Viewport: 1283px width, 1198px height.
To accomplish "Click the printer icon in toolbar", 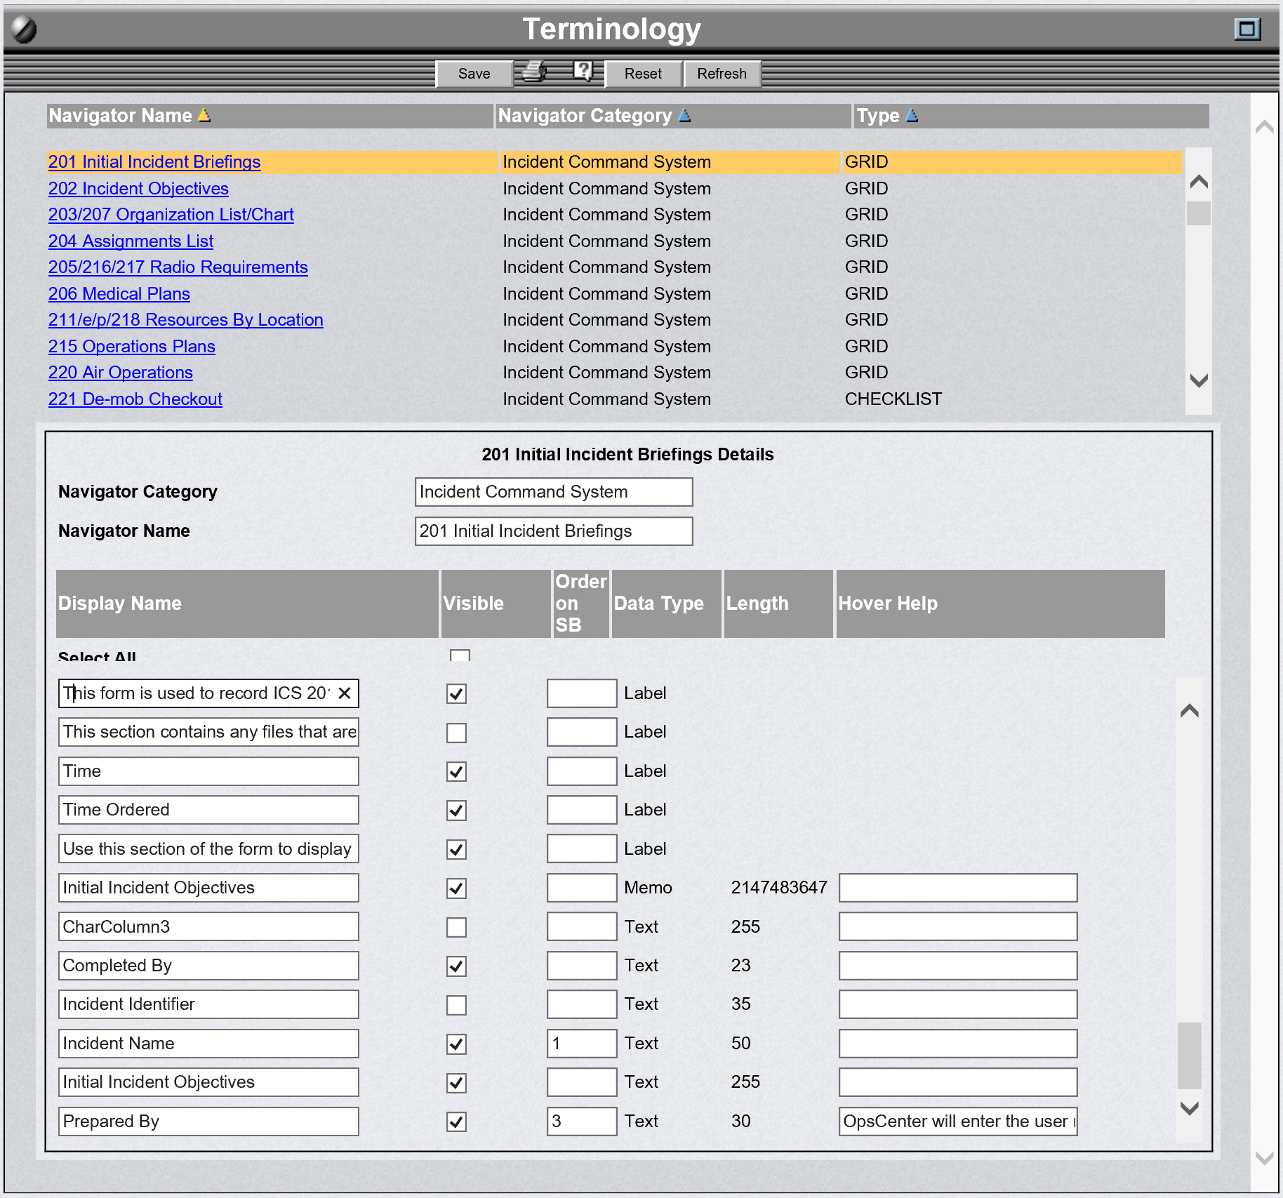I will coord(533,72).
